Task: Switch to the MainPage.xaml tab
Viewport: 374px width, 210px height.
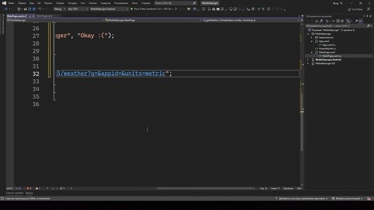Action: [44, 16]
